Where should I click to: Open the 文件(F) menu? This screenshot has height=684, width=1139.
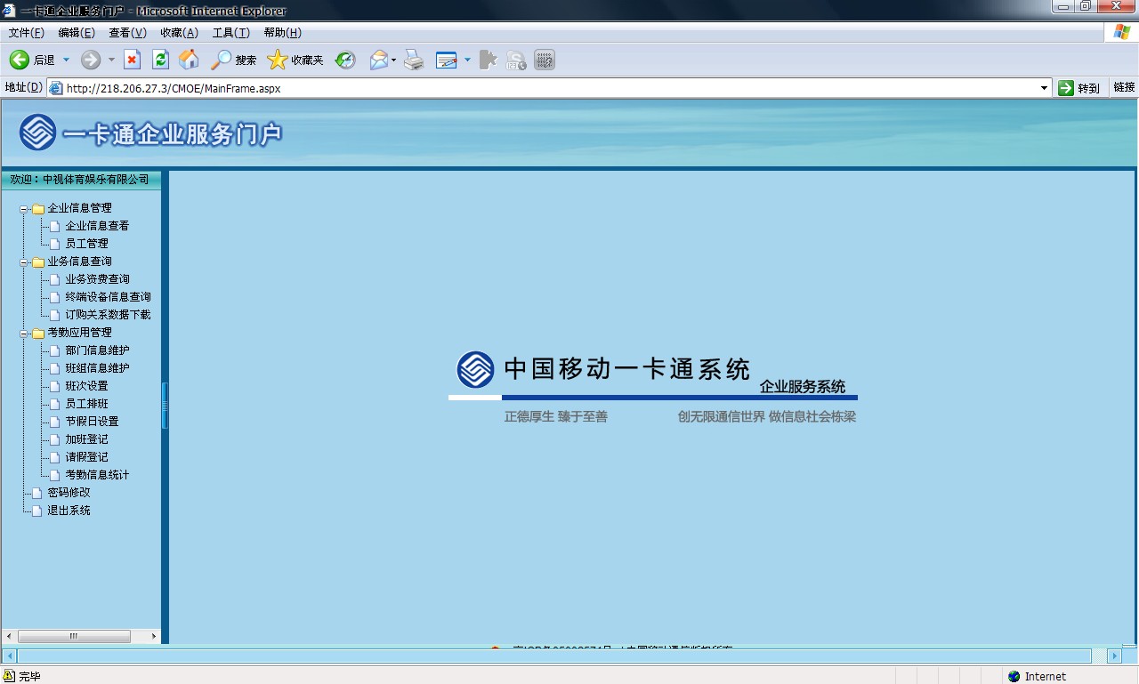pyautogui.click(x=26, y=33)
